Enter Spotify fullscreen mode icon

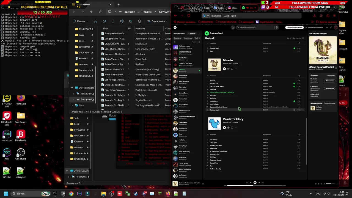337,184
